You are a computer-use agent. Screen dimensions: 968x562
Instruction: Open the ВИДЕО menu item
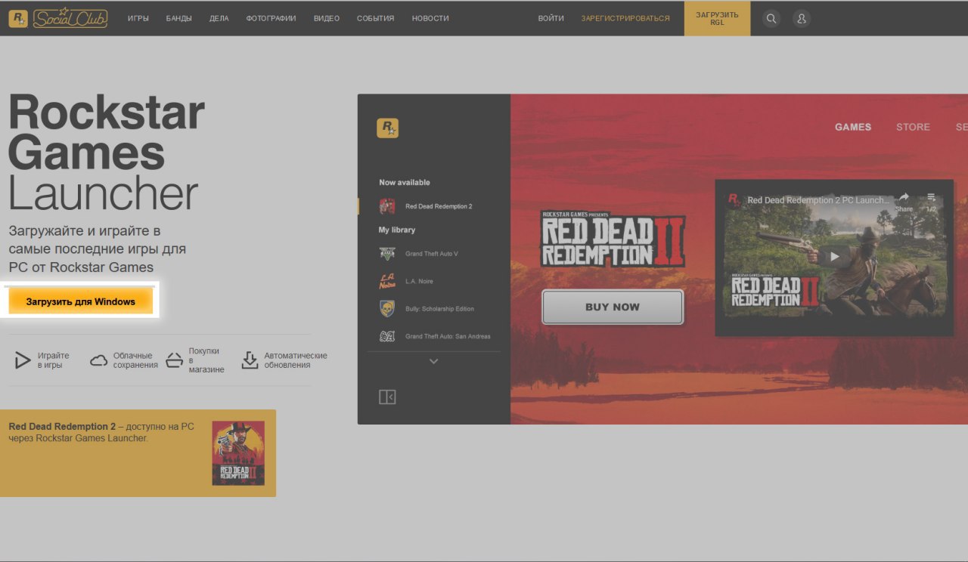pos(327,18)
